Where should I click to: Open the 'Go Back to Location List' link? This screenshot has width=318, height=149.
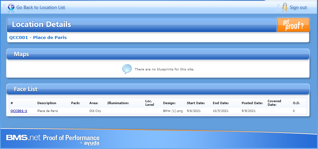[x=41, y=7]
